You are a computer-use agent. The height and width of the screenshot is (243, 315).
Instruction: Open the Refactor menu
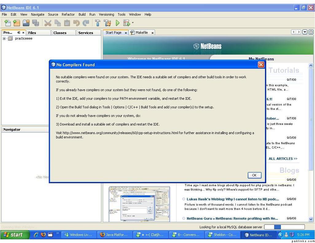tap(68, 14)
